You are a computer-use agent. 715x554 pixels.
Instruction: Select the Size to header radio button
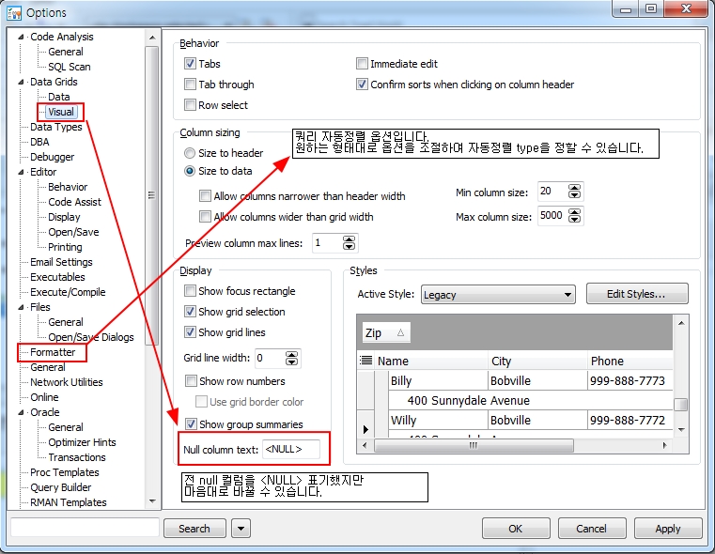191,153
